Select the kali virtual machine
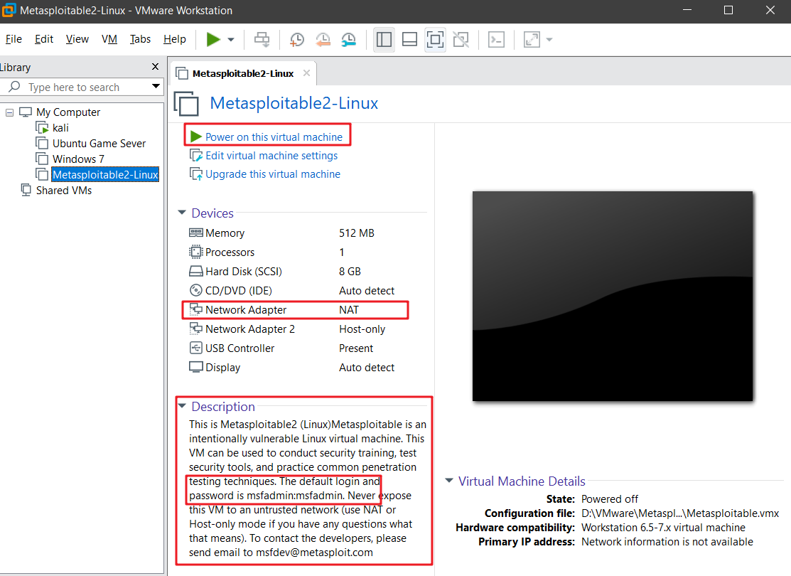Viewport: 791px width, 576px height. point(60,128)
